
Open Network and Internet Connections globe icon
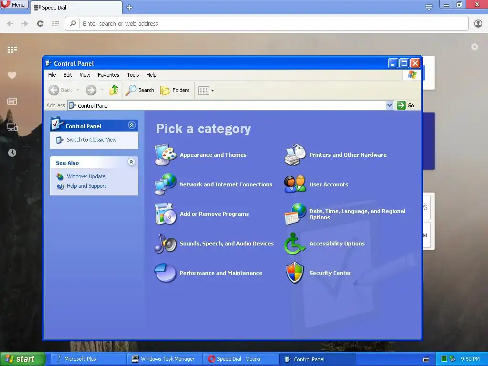click(x=166, y=184)
